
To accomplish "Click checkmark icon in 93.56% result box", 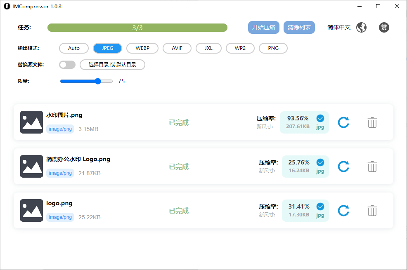I will [320, 118].
